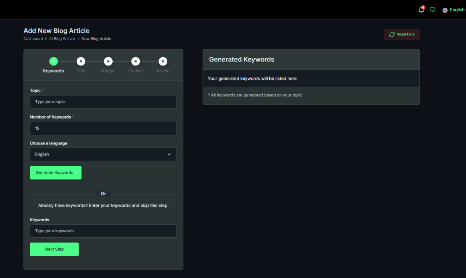This screenshot has height=278, width=466.
Task: Click the monitor icon in the top bar
Action: coord(432,10)
